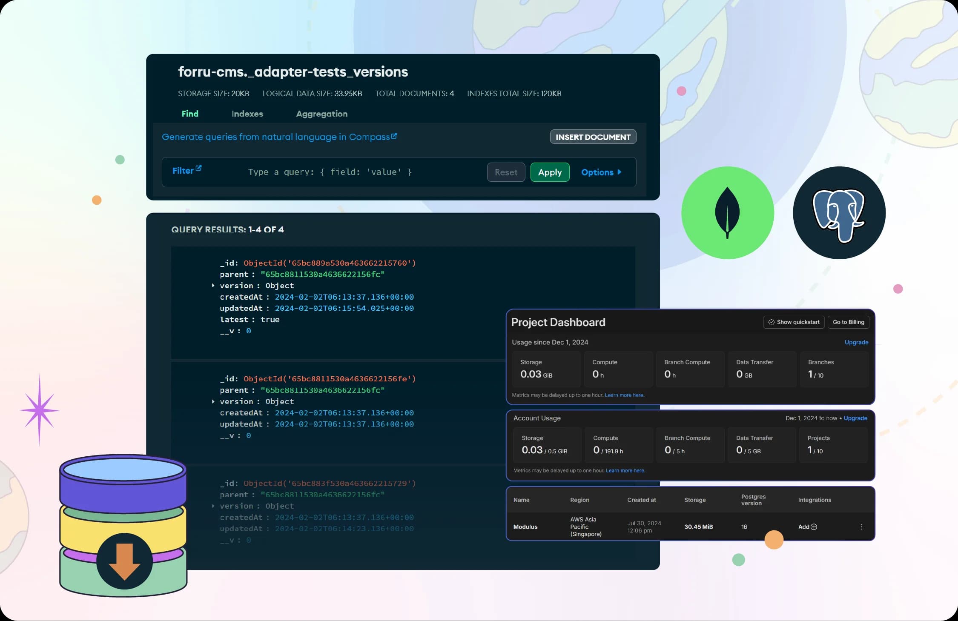The height and width of the screenshot is (621, 958).
Task: Click the Show quickstart button
Action: (x=794, y=322)
